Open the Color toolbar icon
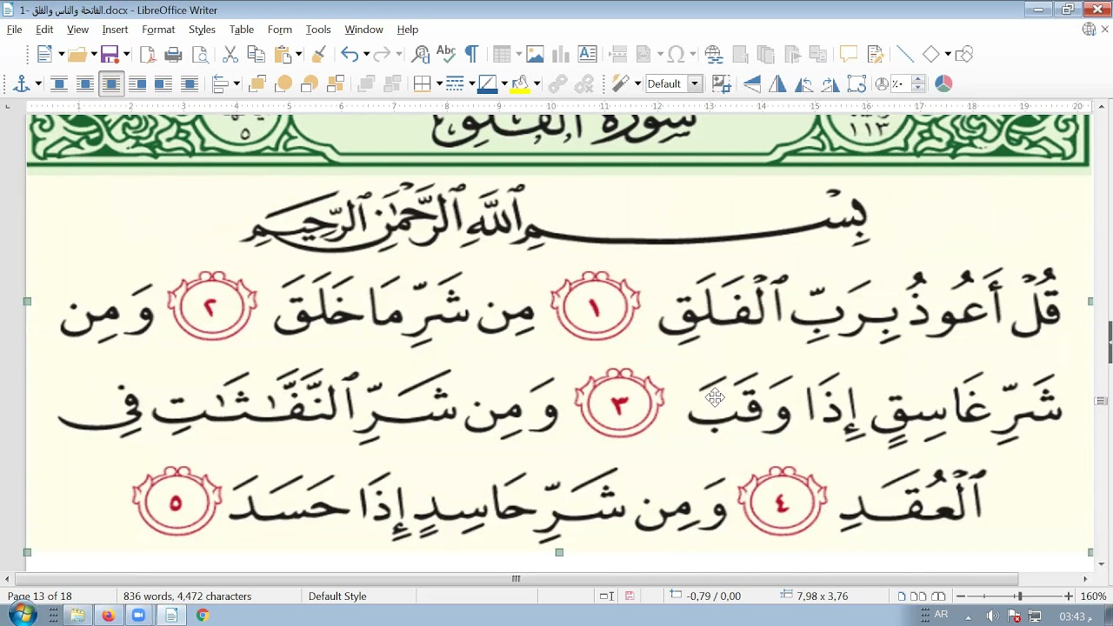Screen dimensions: 1113x626 943,84
